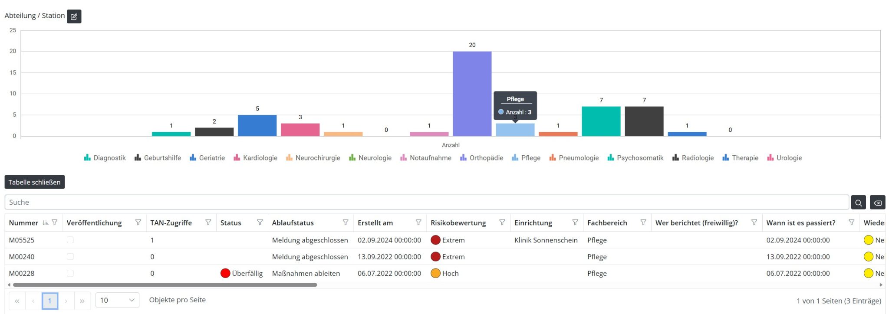Viewport: 889px width, 314px height.
Task: Open the filter icon in Status column
Action: click(x=260, y=222)
